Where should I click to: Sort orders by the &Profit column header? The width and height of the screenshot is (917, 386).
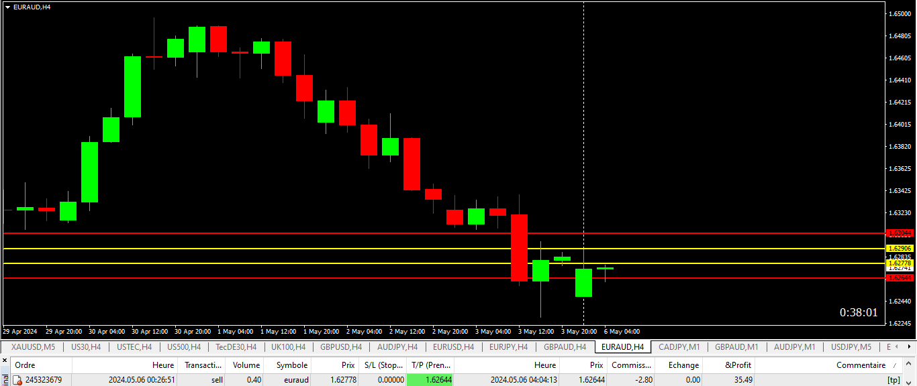[x=729, y=365]
